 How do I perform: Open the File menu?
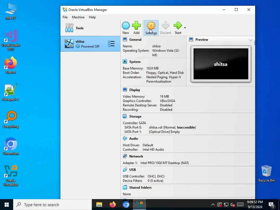(65, 17)
